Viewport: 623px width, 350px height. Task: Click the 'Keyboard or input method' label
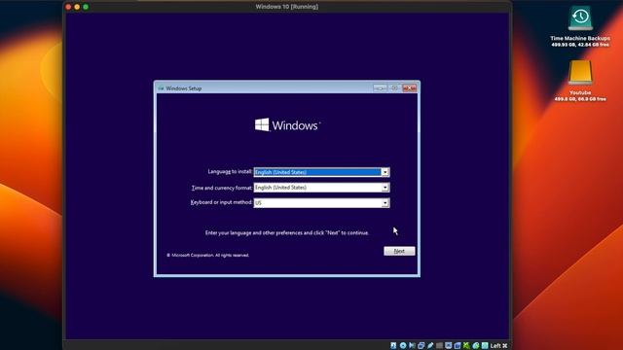221,202
